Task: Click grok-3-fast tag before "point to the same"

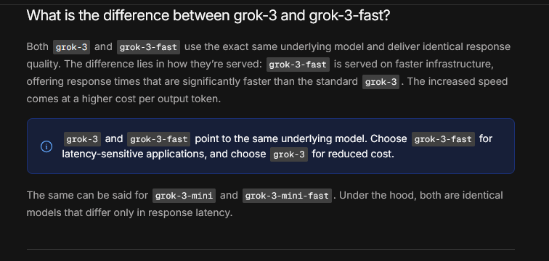Action: [158, 139]
